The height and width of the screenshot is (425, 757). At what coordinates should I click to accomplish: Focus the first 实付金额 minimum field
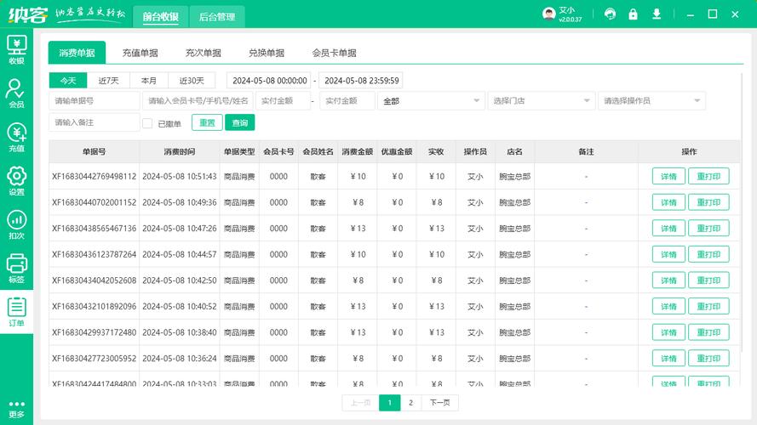(283, 100)
